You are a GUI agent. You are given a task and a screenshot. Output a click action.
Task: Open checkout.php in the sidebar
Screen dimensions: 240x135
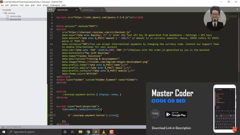click(15, 16)
